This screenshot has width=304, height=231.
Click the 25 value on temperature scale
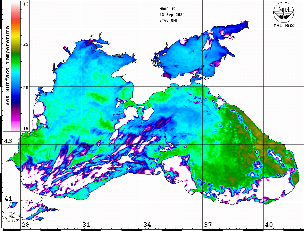point(25,44)
